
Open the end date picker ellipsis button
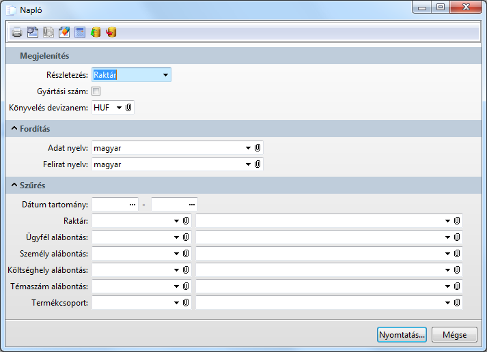click(x=192, y=205)
